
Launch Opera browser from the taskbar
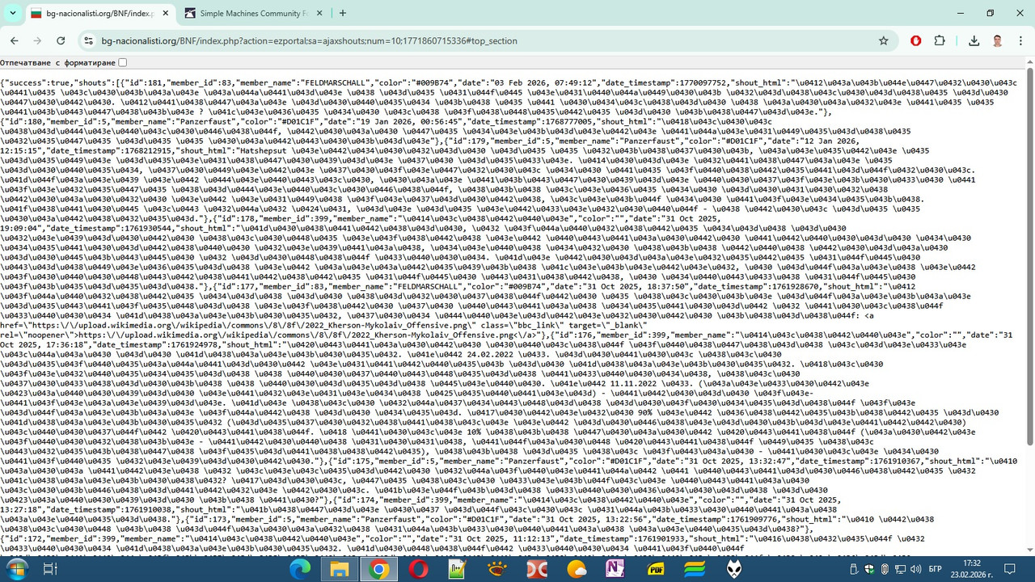pyautogui.click(x=418, y=569)
